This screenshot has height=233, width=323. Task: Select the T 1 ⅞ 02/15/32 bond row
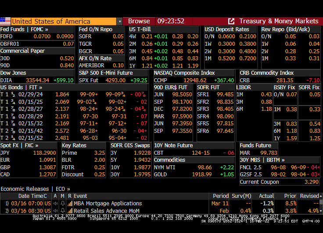point(74,124)
